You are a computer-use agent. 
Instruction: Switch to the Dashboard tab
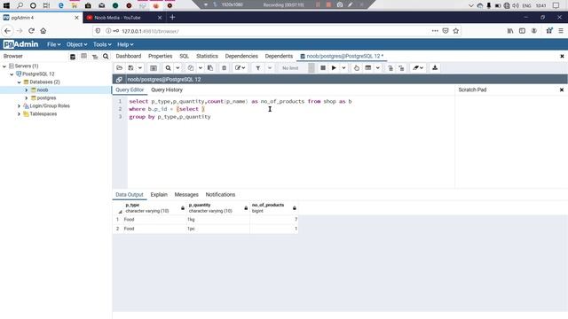[x=128, y=56]
